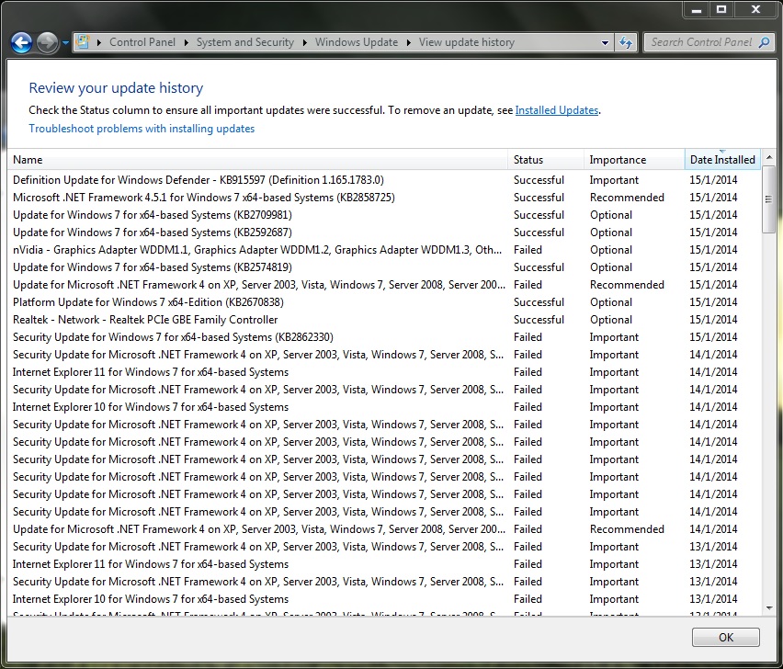
Task: Open the System and Security breadcrumb
Action: click(245, 42)
